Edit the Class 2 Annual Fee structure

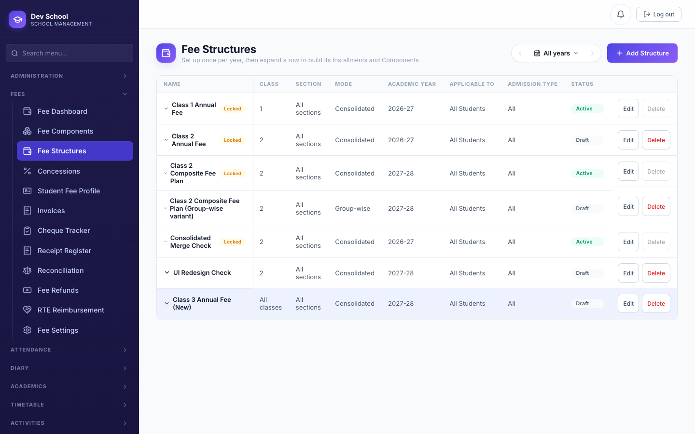(628, 140)
